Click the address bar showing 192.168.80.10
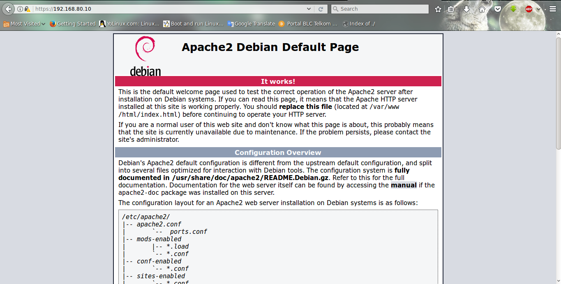The width and height of the screenshot is (561, 284). click(169, 9)
